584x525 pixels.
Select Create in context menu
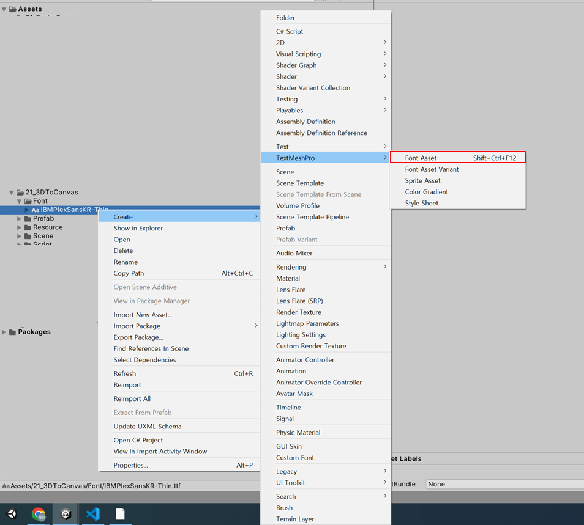[179, 217]
